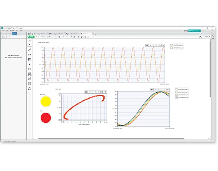Toggle first legend plot in top graph

pyautogui.click(x=172, y=45)
